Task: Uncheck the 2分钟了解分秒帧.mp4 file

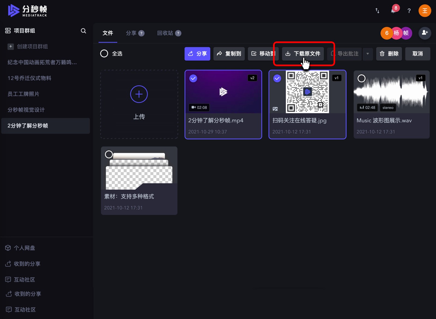Action: click(193, 78)
